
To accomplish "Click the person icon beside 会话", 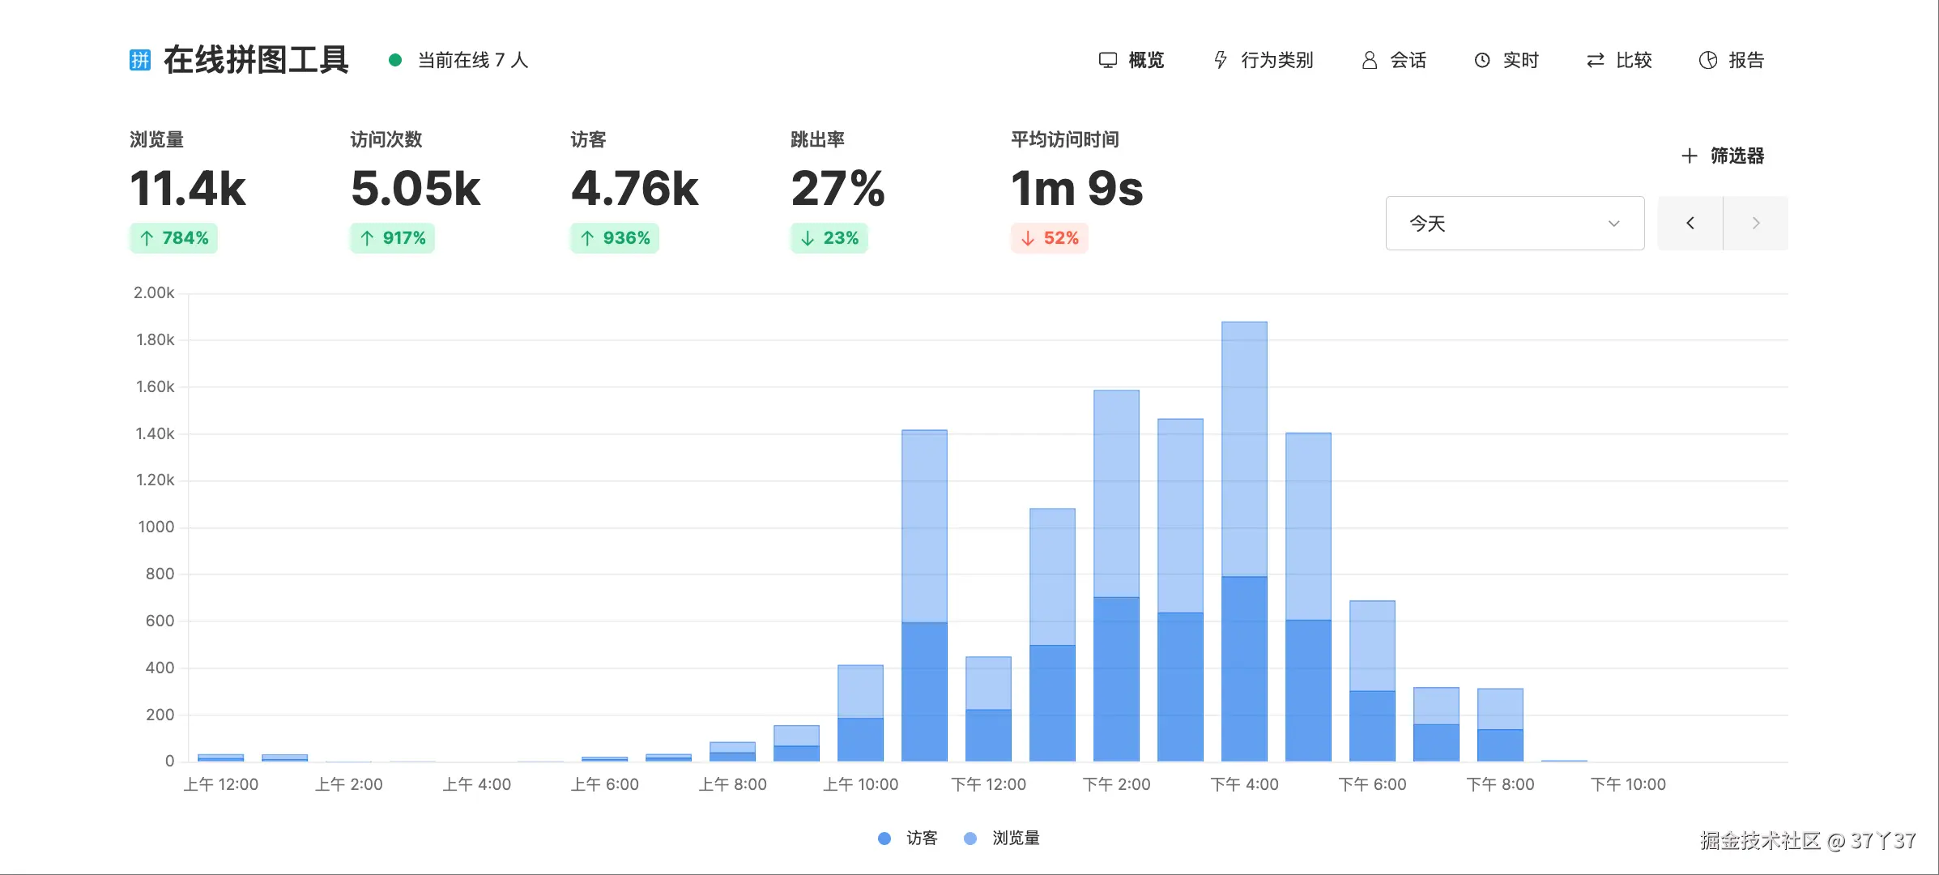I will pyautogui.click(x=1369, y=60).
